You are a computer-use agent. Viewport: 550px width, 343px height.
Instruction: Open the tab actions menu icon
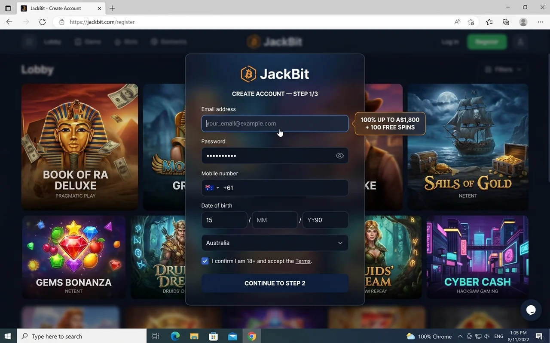pyautogui.click(x=8, y=8)
